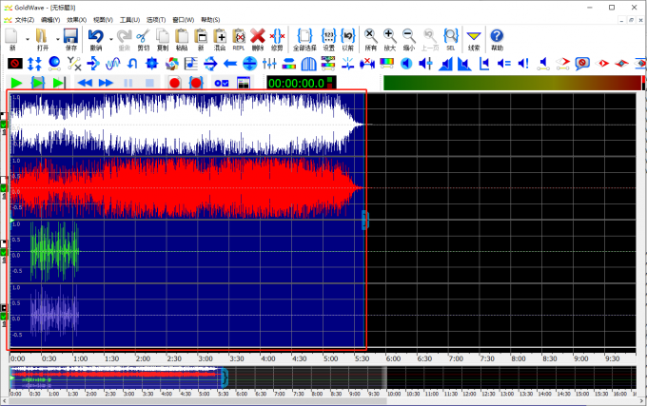The height and width of the screenshot is (406, 647).
Task: Click the 打开 (Open) folder icon
Action: point(42,40)
